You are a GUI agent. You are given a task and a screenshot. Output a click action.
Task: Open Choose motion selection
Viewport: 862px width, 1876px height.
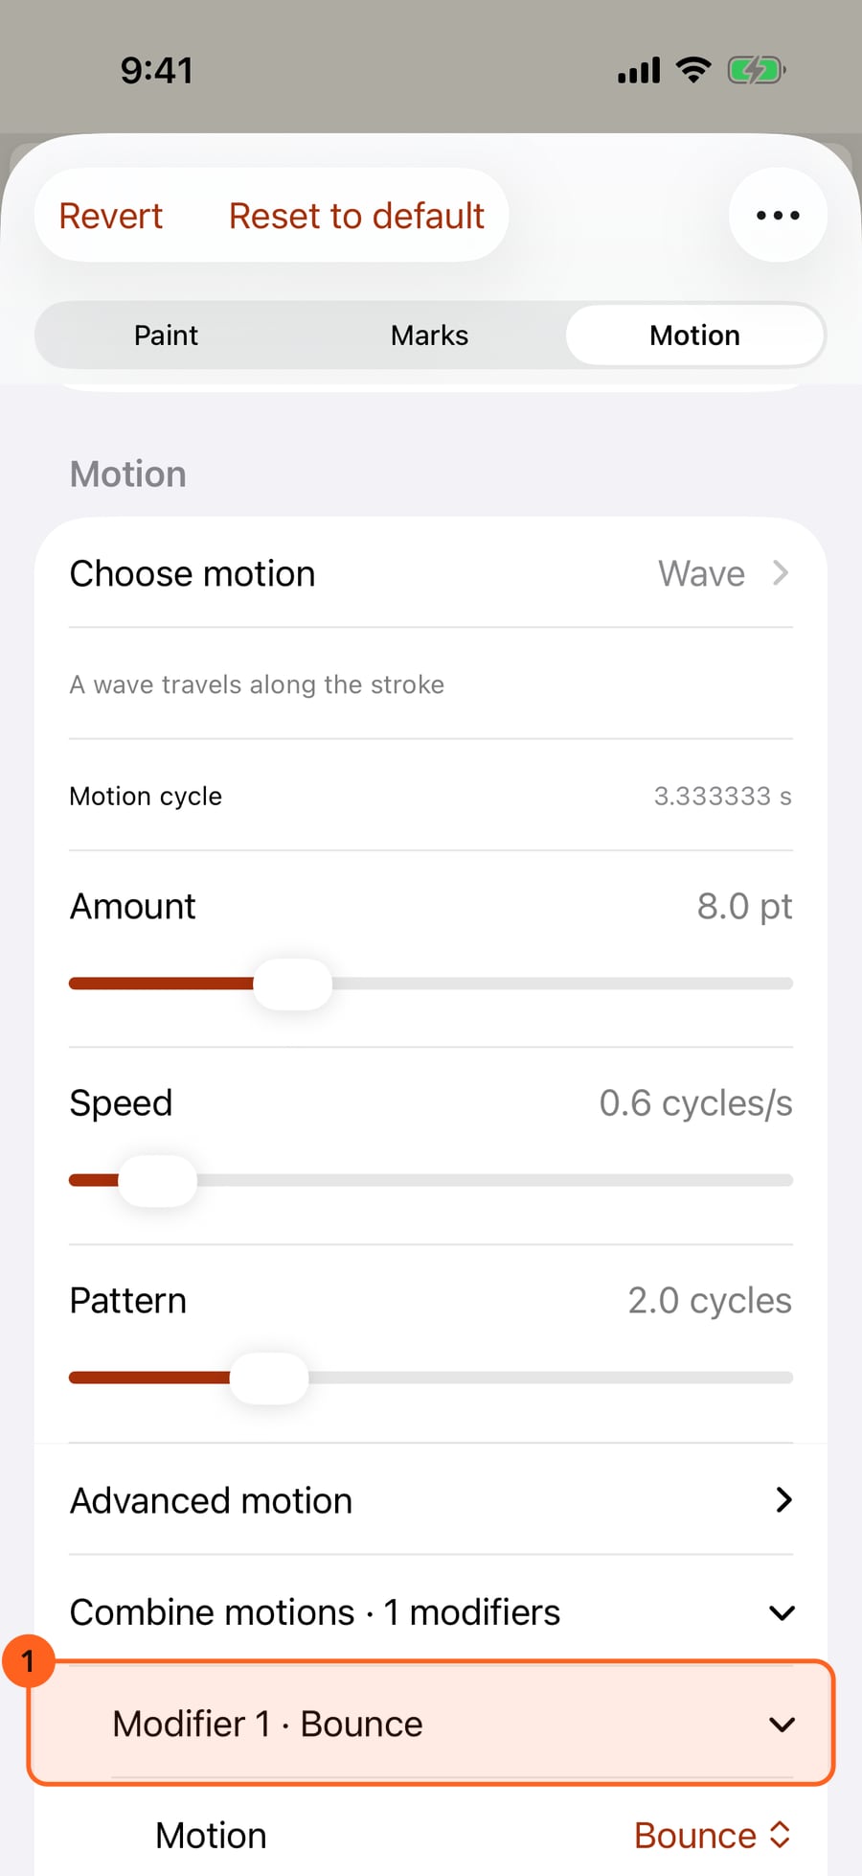pos(431,573)
